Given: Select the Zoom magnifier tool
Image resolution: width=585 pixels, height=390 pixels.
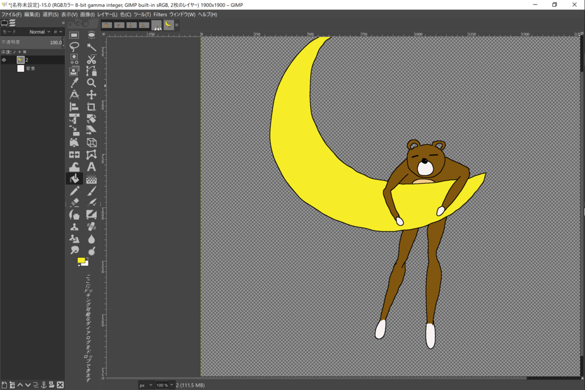Looking at the screenshot, I should click(91, 83).
